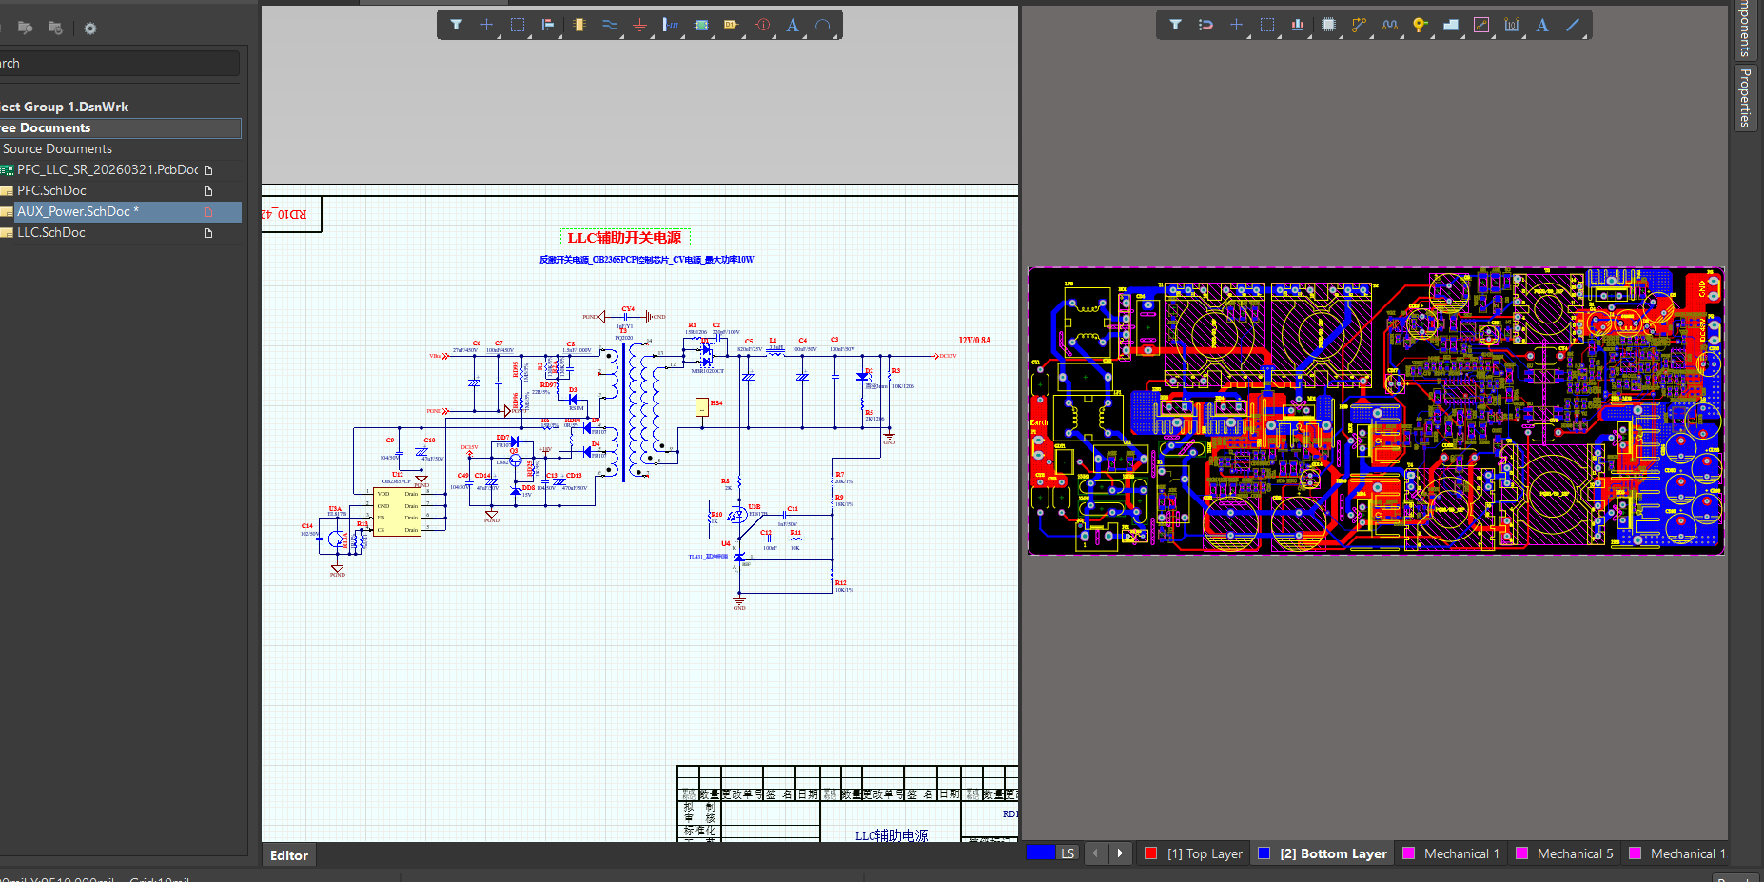The height and width of the screenshot is (882, 1764).
Task: Open the PFC_LLC_SR PcbDoc document
Action: 107,169
